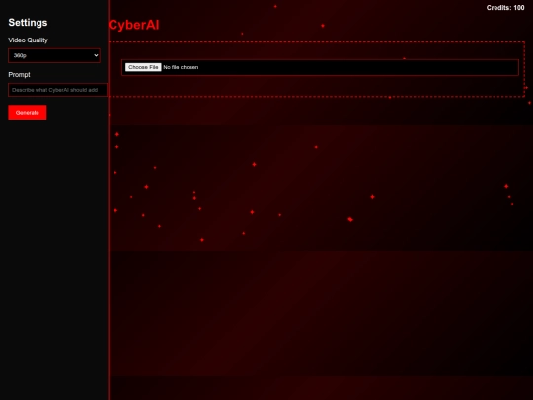Image resolution: width=533 pixels, height=400 pixels.
Task: Click the red Generate button
Action: coord(28,113)
